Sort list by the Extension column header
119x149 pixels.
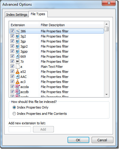[x=24, y=25]
